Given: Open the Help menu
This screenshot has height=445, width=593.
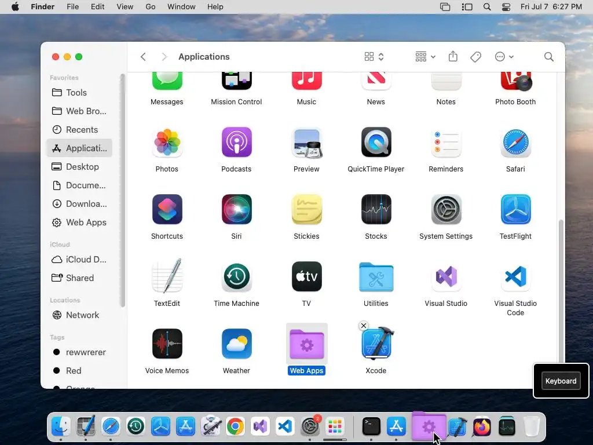Looking at the screenshot, I should [x=215, y=7].
